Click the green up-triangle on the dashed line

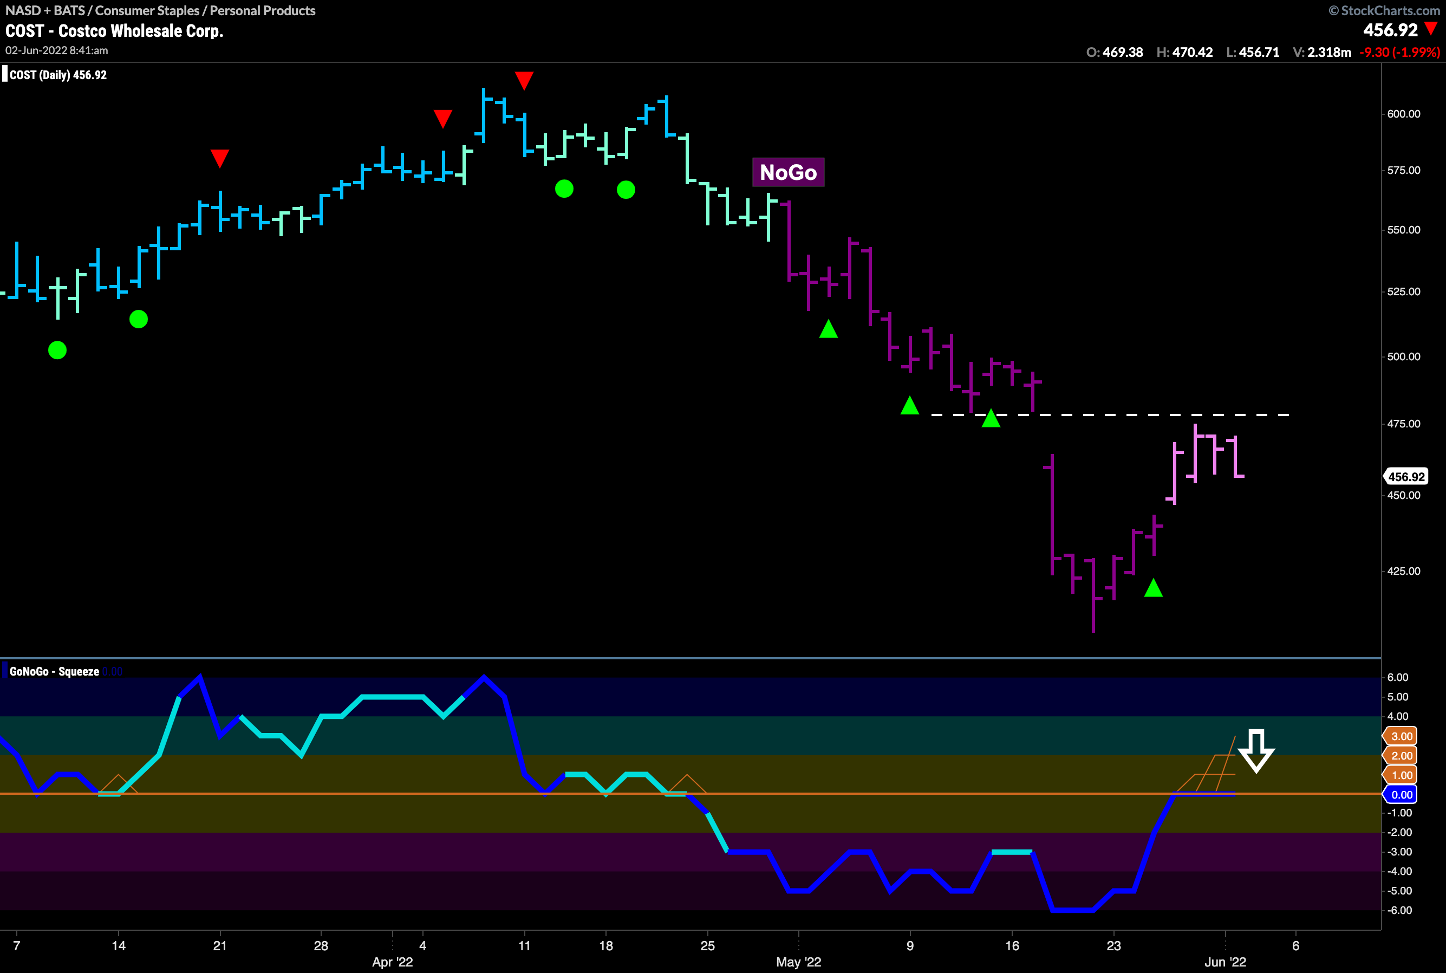[x=991, y=418]
